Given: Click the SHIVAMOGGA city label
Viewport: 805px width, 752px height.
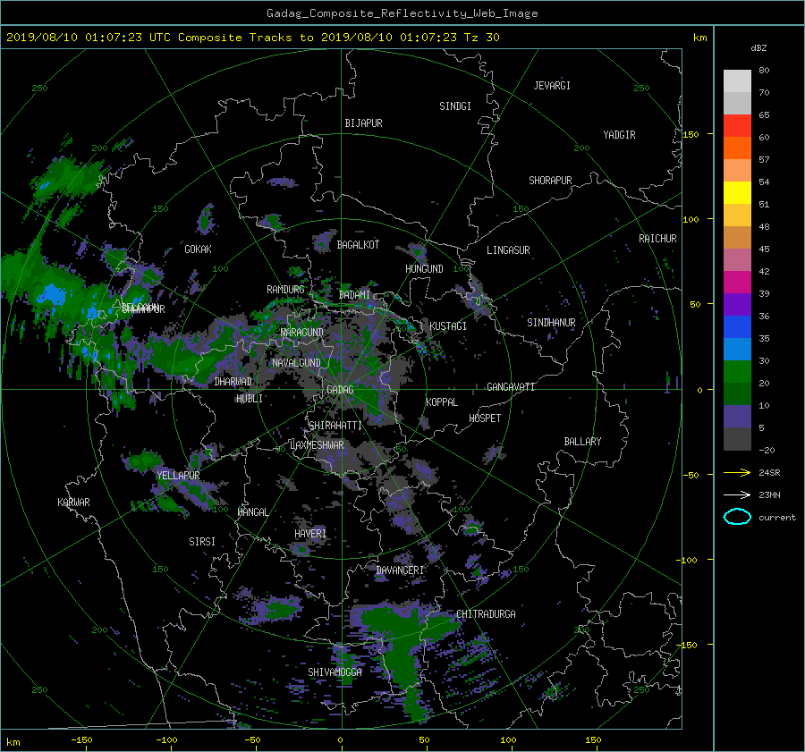Looking at the screenshot, I should click(335, 672).
